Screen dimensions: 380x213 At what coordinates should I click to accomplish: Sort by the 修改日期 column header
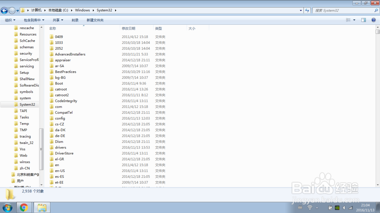click(128, 28)
